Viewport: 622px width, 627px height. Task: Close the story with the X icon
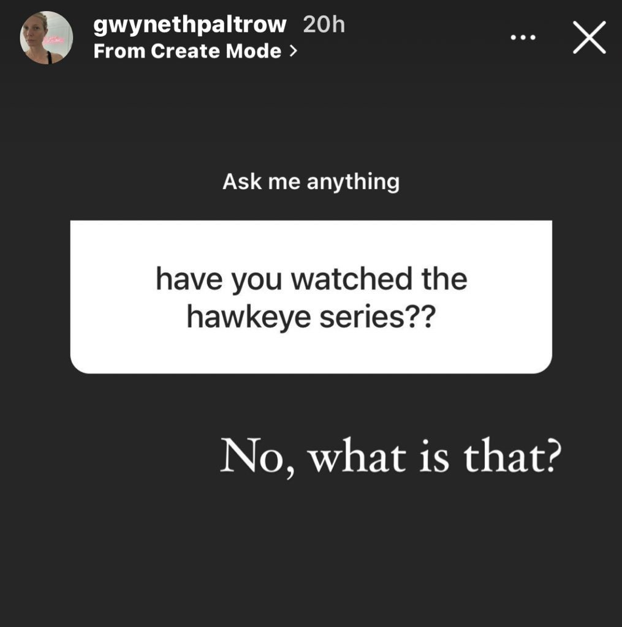[x=589, y=37]
